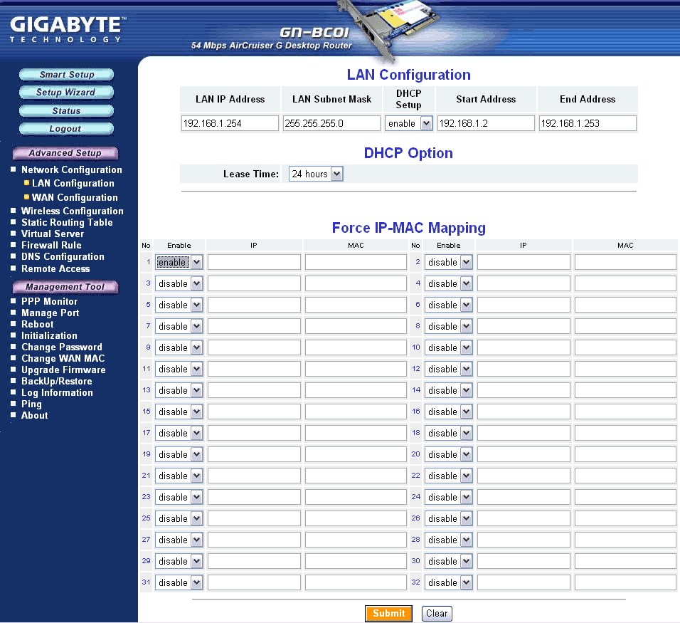Open Static Routing Table page
Image resolution: width=680 pixels, height=623 pixels.
(x=67, y=222)
